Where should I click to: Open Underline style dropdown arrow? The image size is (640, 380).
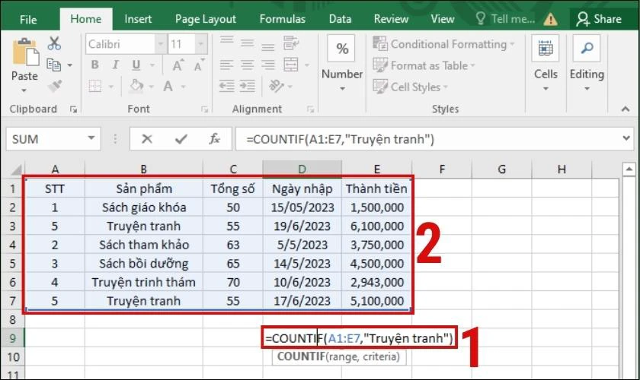coord(152,65)
